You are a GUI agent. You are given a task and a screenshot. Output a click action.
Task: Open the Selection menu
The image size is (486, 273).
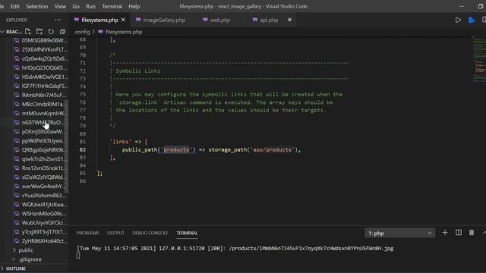pyautogui.click(x=37, y=6)
